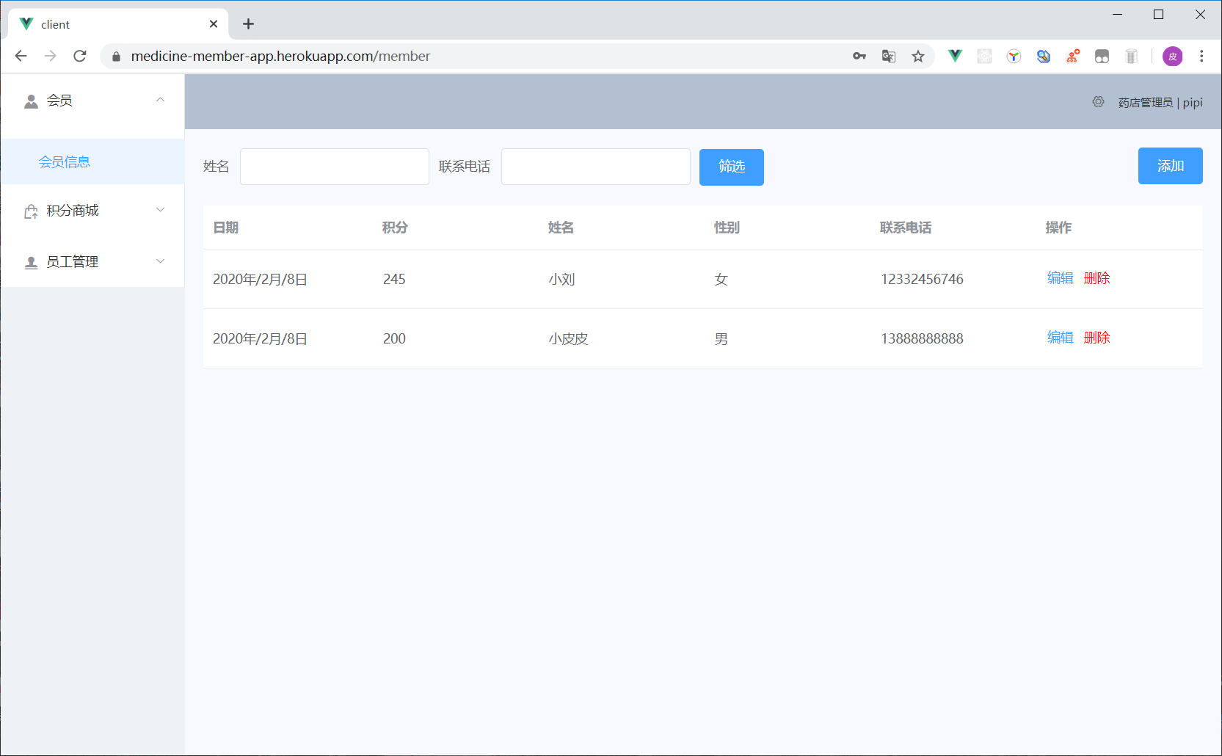Click the browser address bar URL
1222x756 pixels.
[280, 56]
